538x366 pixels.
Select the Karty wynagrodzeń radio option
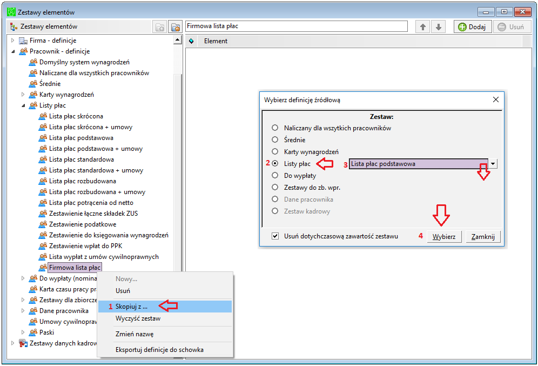point(275,151)
